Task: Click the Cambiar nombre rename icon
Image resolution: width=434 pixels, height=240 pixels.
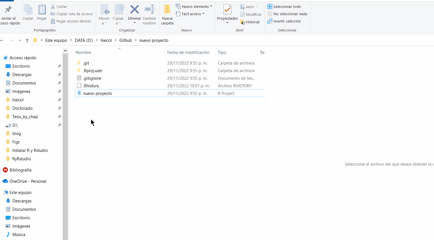Action: tap(149, 10)
